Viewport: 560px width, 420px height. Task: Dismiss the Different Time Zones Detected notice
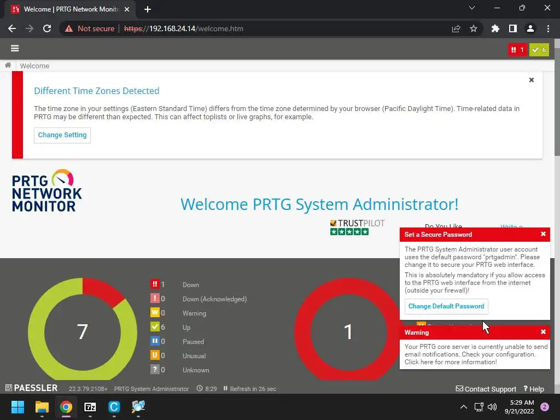pyautogui.click(x=532, y=80)
